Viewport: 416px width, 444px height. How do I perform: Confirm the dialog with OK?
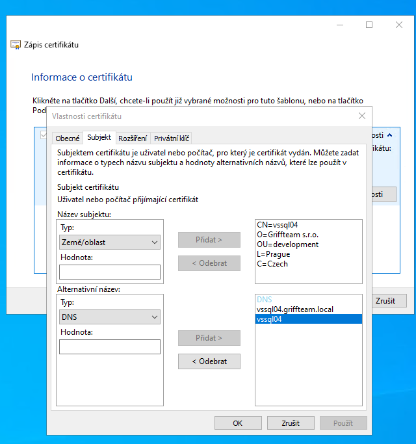click(238, 423)
